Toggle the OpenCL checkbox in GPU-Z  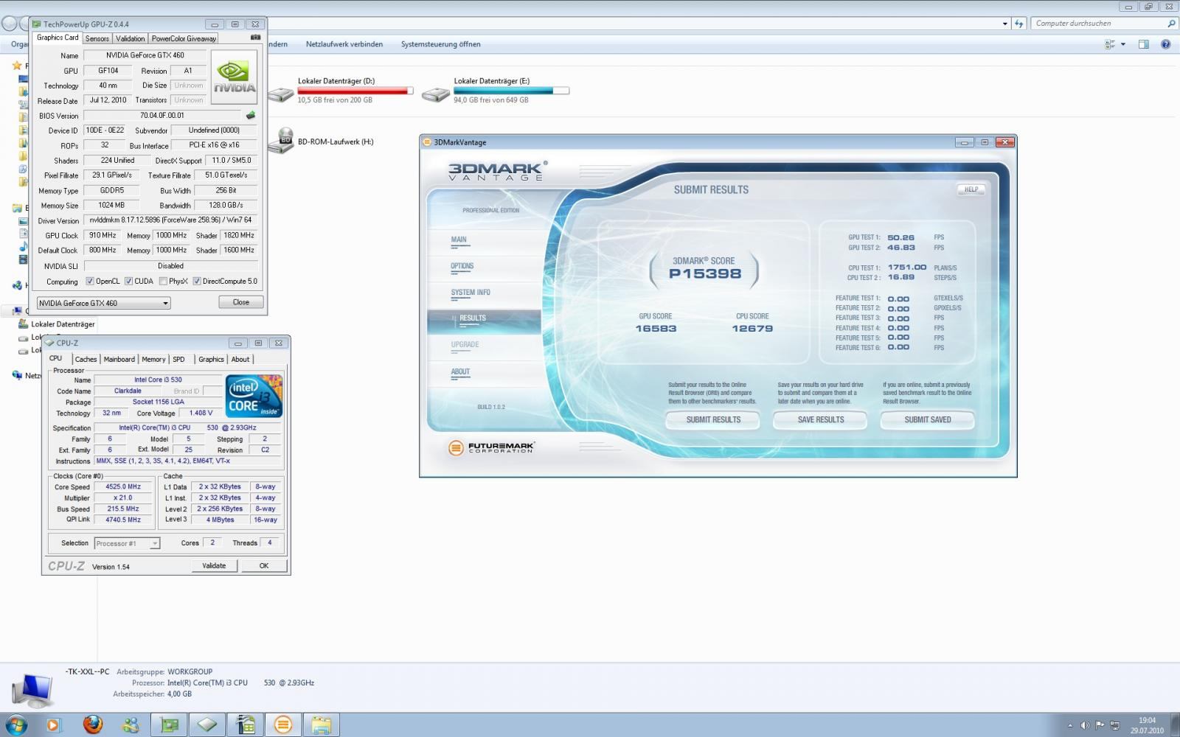coord(90,281)
